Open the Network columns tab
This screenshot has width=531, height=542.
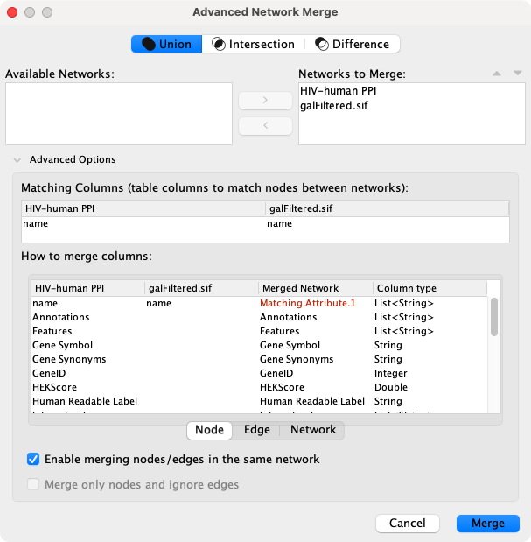(312, 430)
